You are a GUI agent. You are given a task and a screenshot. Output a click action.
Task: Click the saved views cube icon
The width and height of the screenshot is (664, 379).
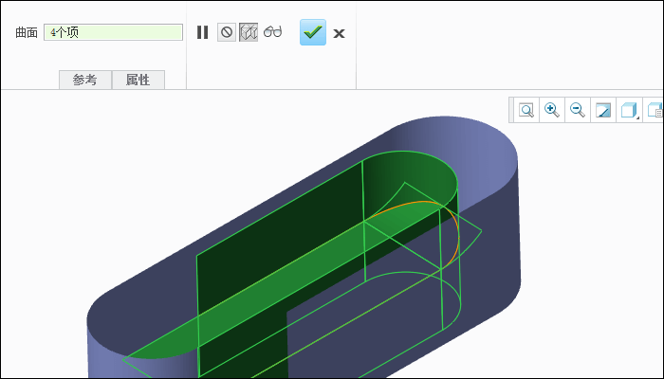[655, 111]
